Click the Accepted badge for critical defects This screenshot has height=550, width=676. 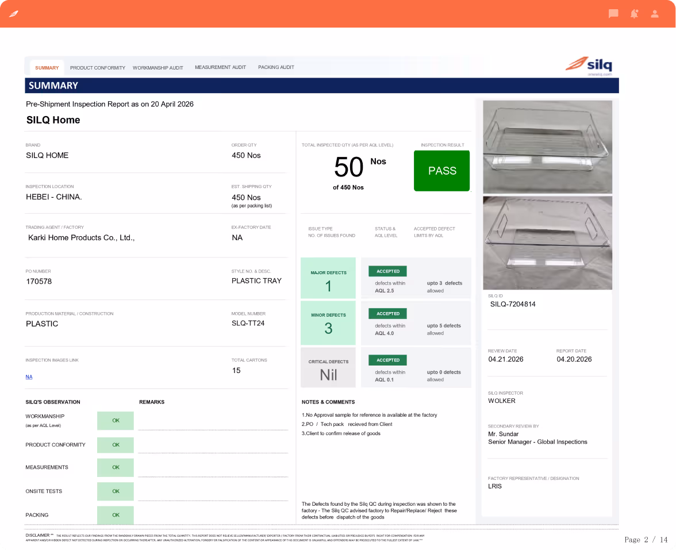387,360
